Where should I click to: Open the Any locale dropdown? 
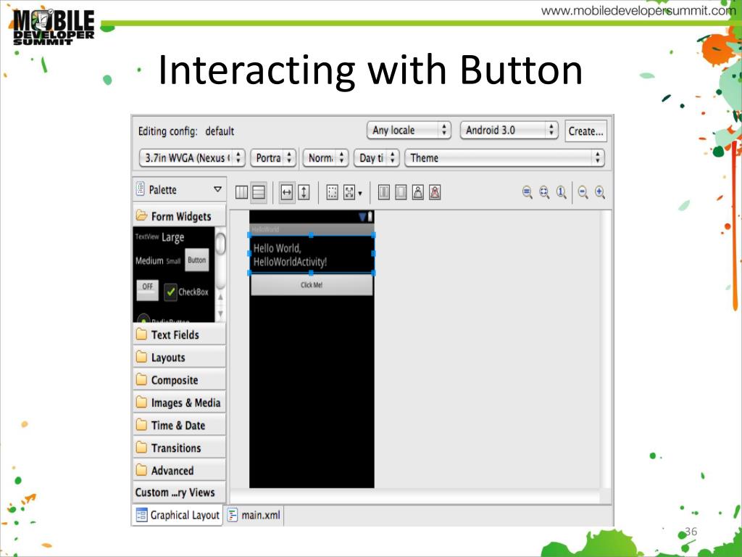(x=409, y=131)
